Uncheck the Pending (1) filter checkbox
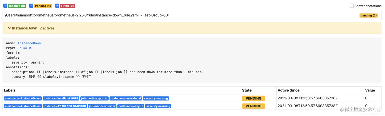 pos(31,6)
